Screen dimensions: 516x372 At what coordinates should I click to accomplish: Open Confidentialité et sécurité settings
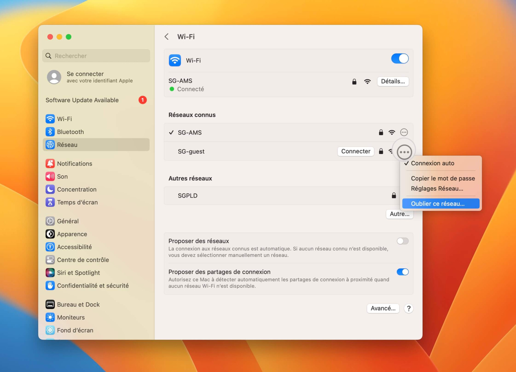96,285
